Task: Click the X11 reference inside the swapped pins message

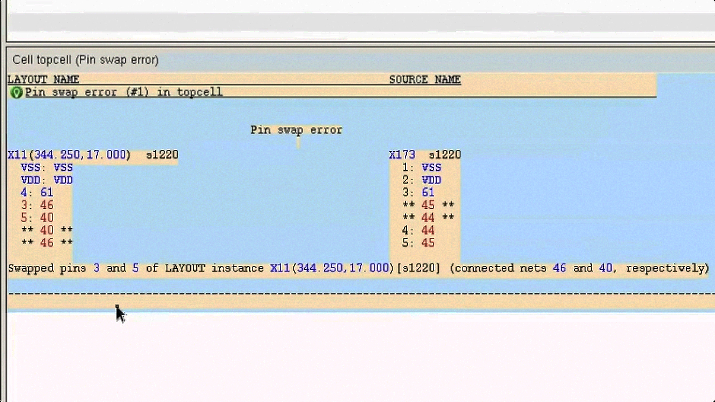Action: tap(279, 268)
